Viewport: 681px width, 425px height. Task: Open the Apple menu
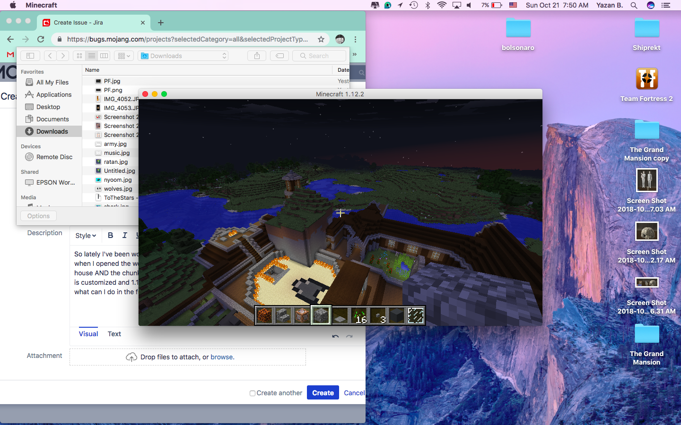coord(13,5)
